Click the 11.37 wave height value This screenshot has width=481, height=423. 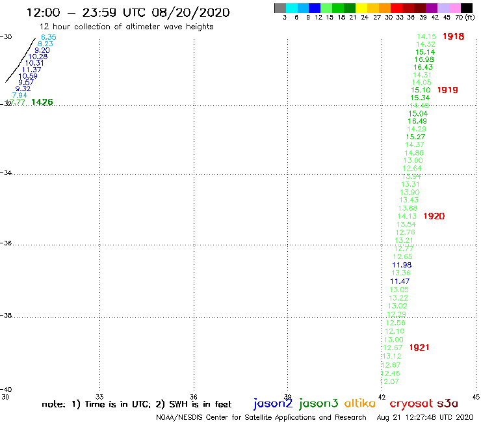tap(31, 70)
